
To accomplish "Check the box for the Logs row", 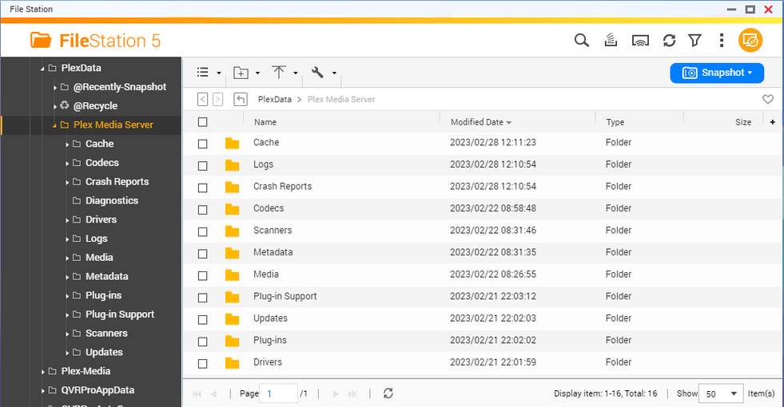I will click(202, 166).
